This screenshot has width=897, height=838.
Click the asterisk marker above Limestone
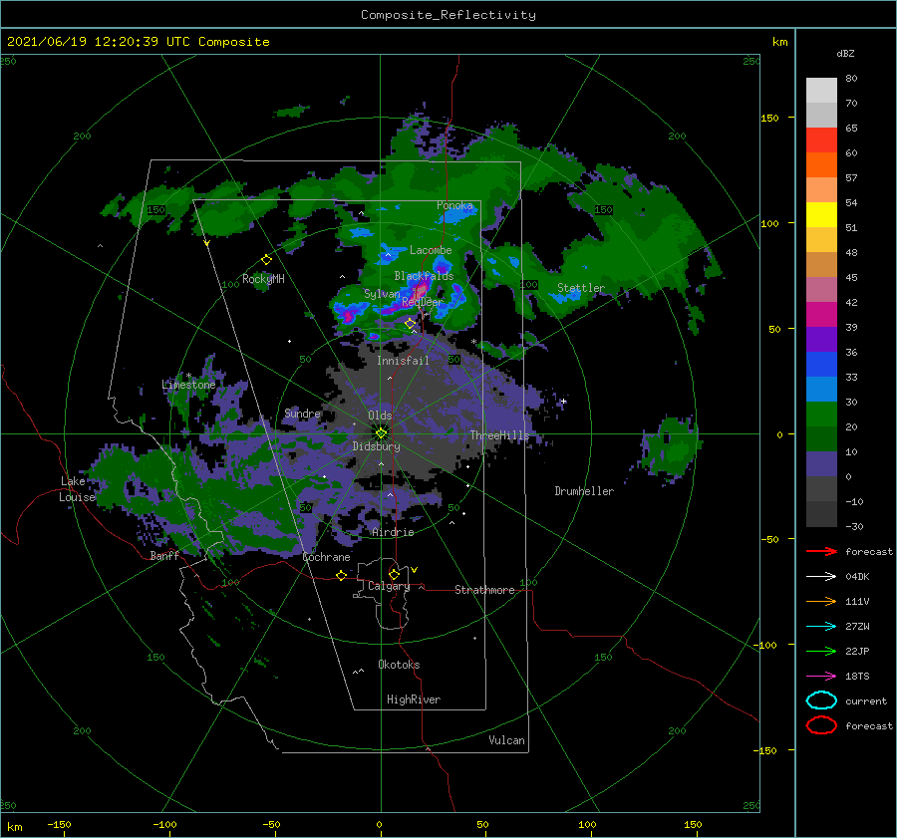pos(188,376)
